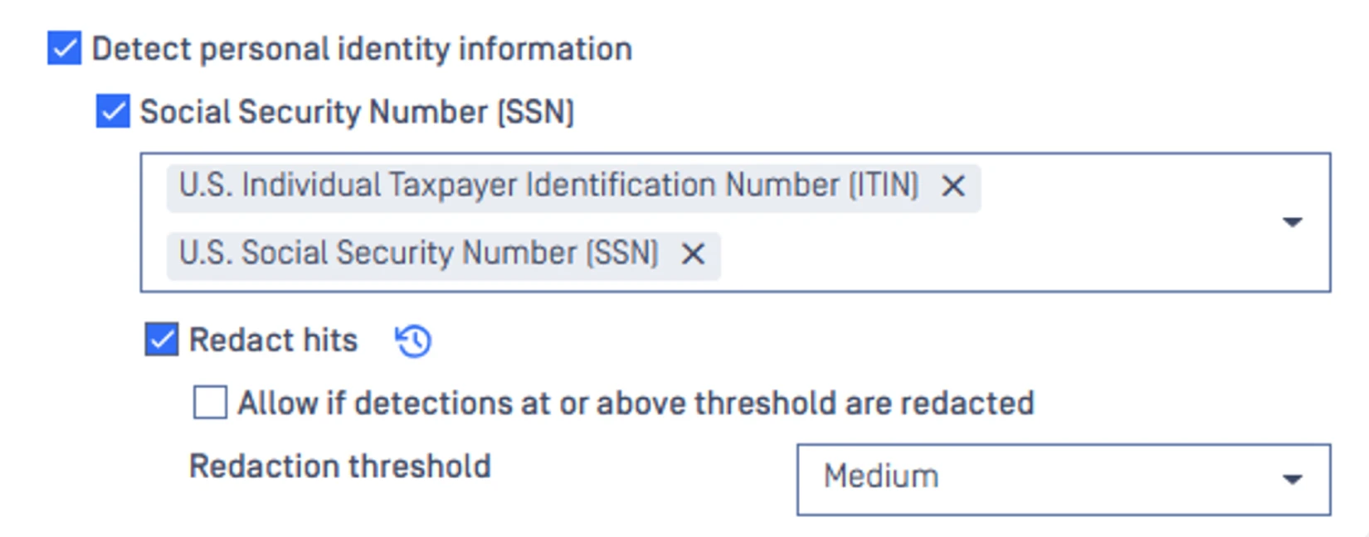Uncheck the Social Security Number (SSN) checkbox
Screen dimensions: 1369x537
pyautogui.click(x=113, y=112)
